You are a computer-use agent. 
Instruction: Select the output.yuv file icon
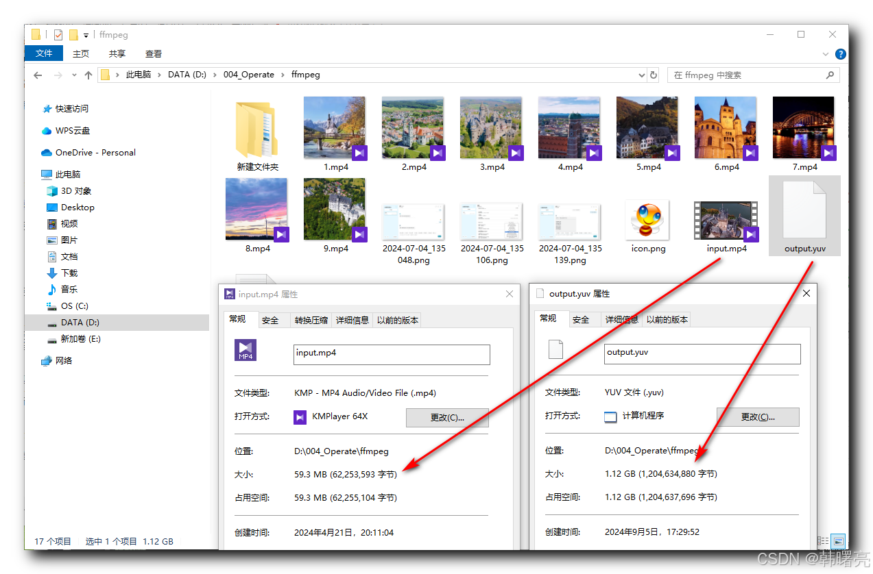click(x=804, y=210)
